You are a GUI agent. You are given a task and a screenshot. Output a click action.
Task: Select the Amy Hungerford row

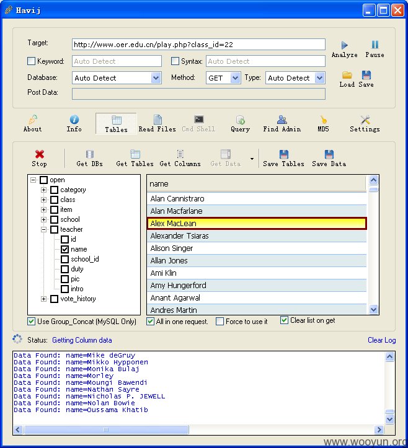pos(257,285)
